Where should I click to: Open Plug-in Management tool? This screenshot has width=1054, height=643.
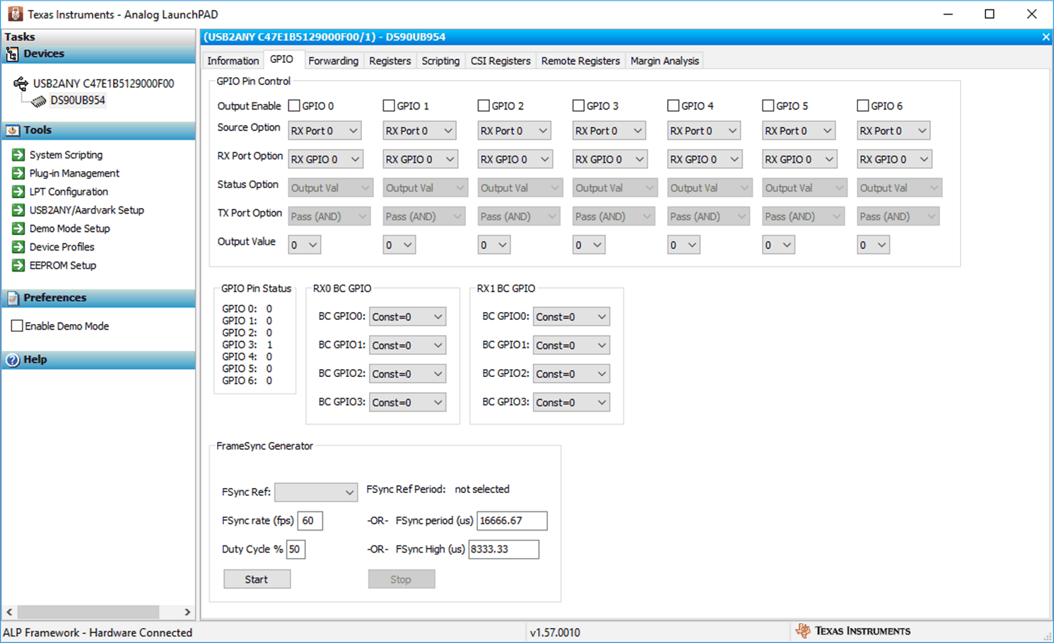click(74, 173)
